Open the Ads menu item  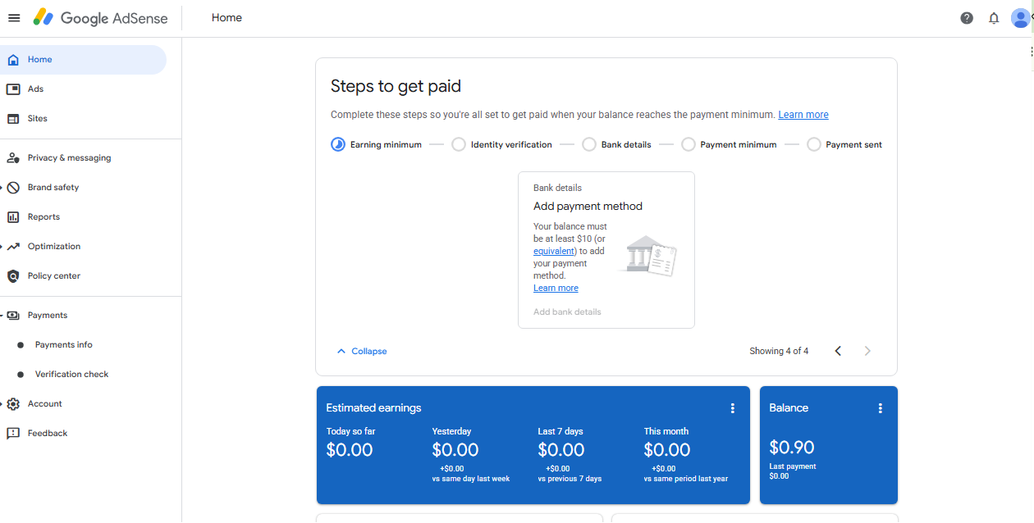pos(83,89)
